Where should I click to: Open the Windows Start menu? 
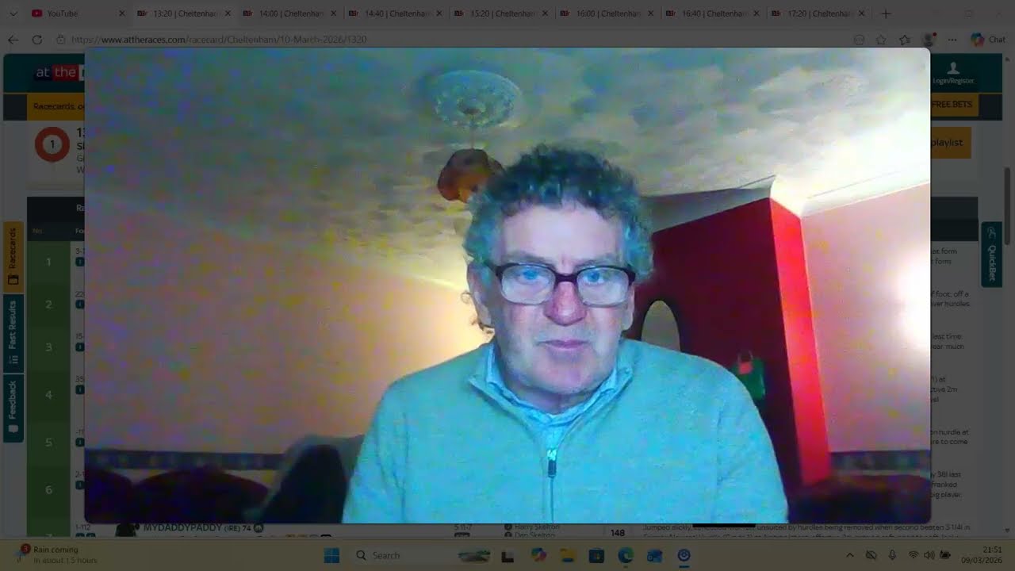[x=331, y=555]
